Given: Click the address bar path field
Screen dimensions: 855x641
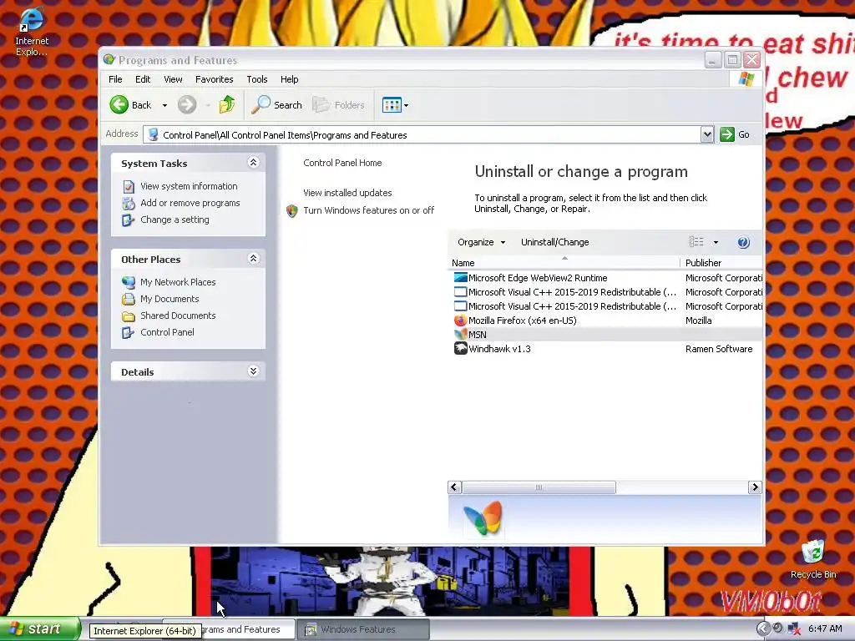Looking at the screenshot, I should click(x=422, y=134).
